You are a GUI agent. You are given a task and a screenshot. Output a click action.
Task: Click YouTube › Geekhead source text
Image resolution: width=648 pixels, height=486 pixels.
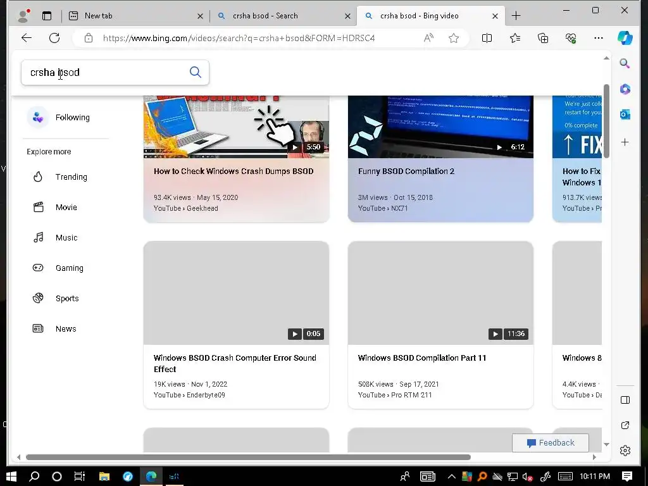[186, 208]
